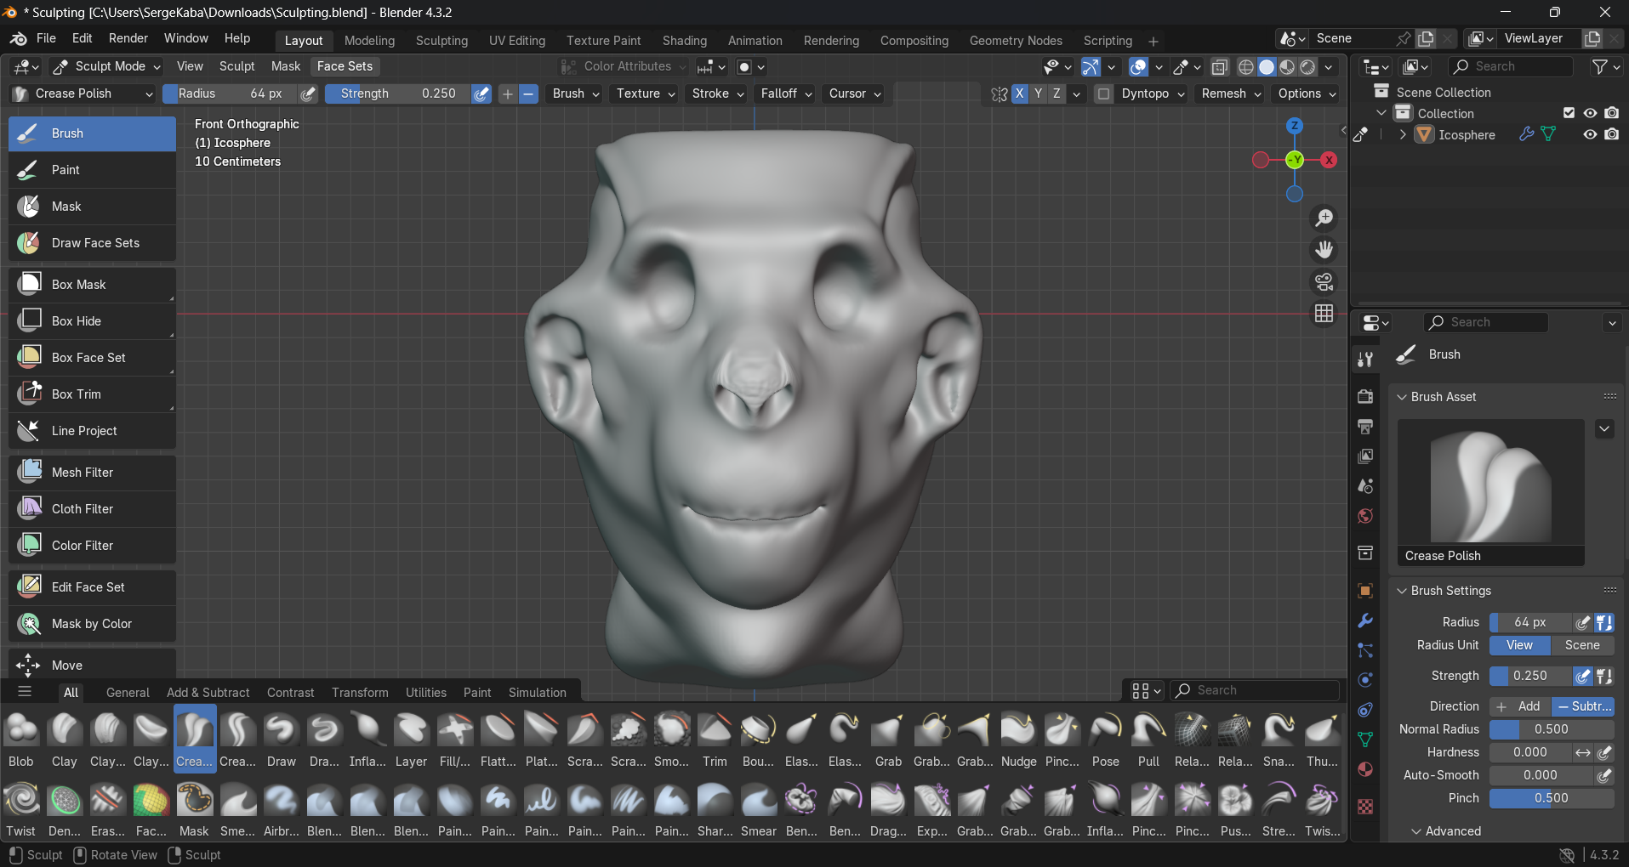This screenshot has height=867, width=1629.
Task: Adjust the Pinch slider in Brush Settings
Action: (x=1551, y=798)
